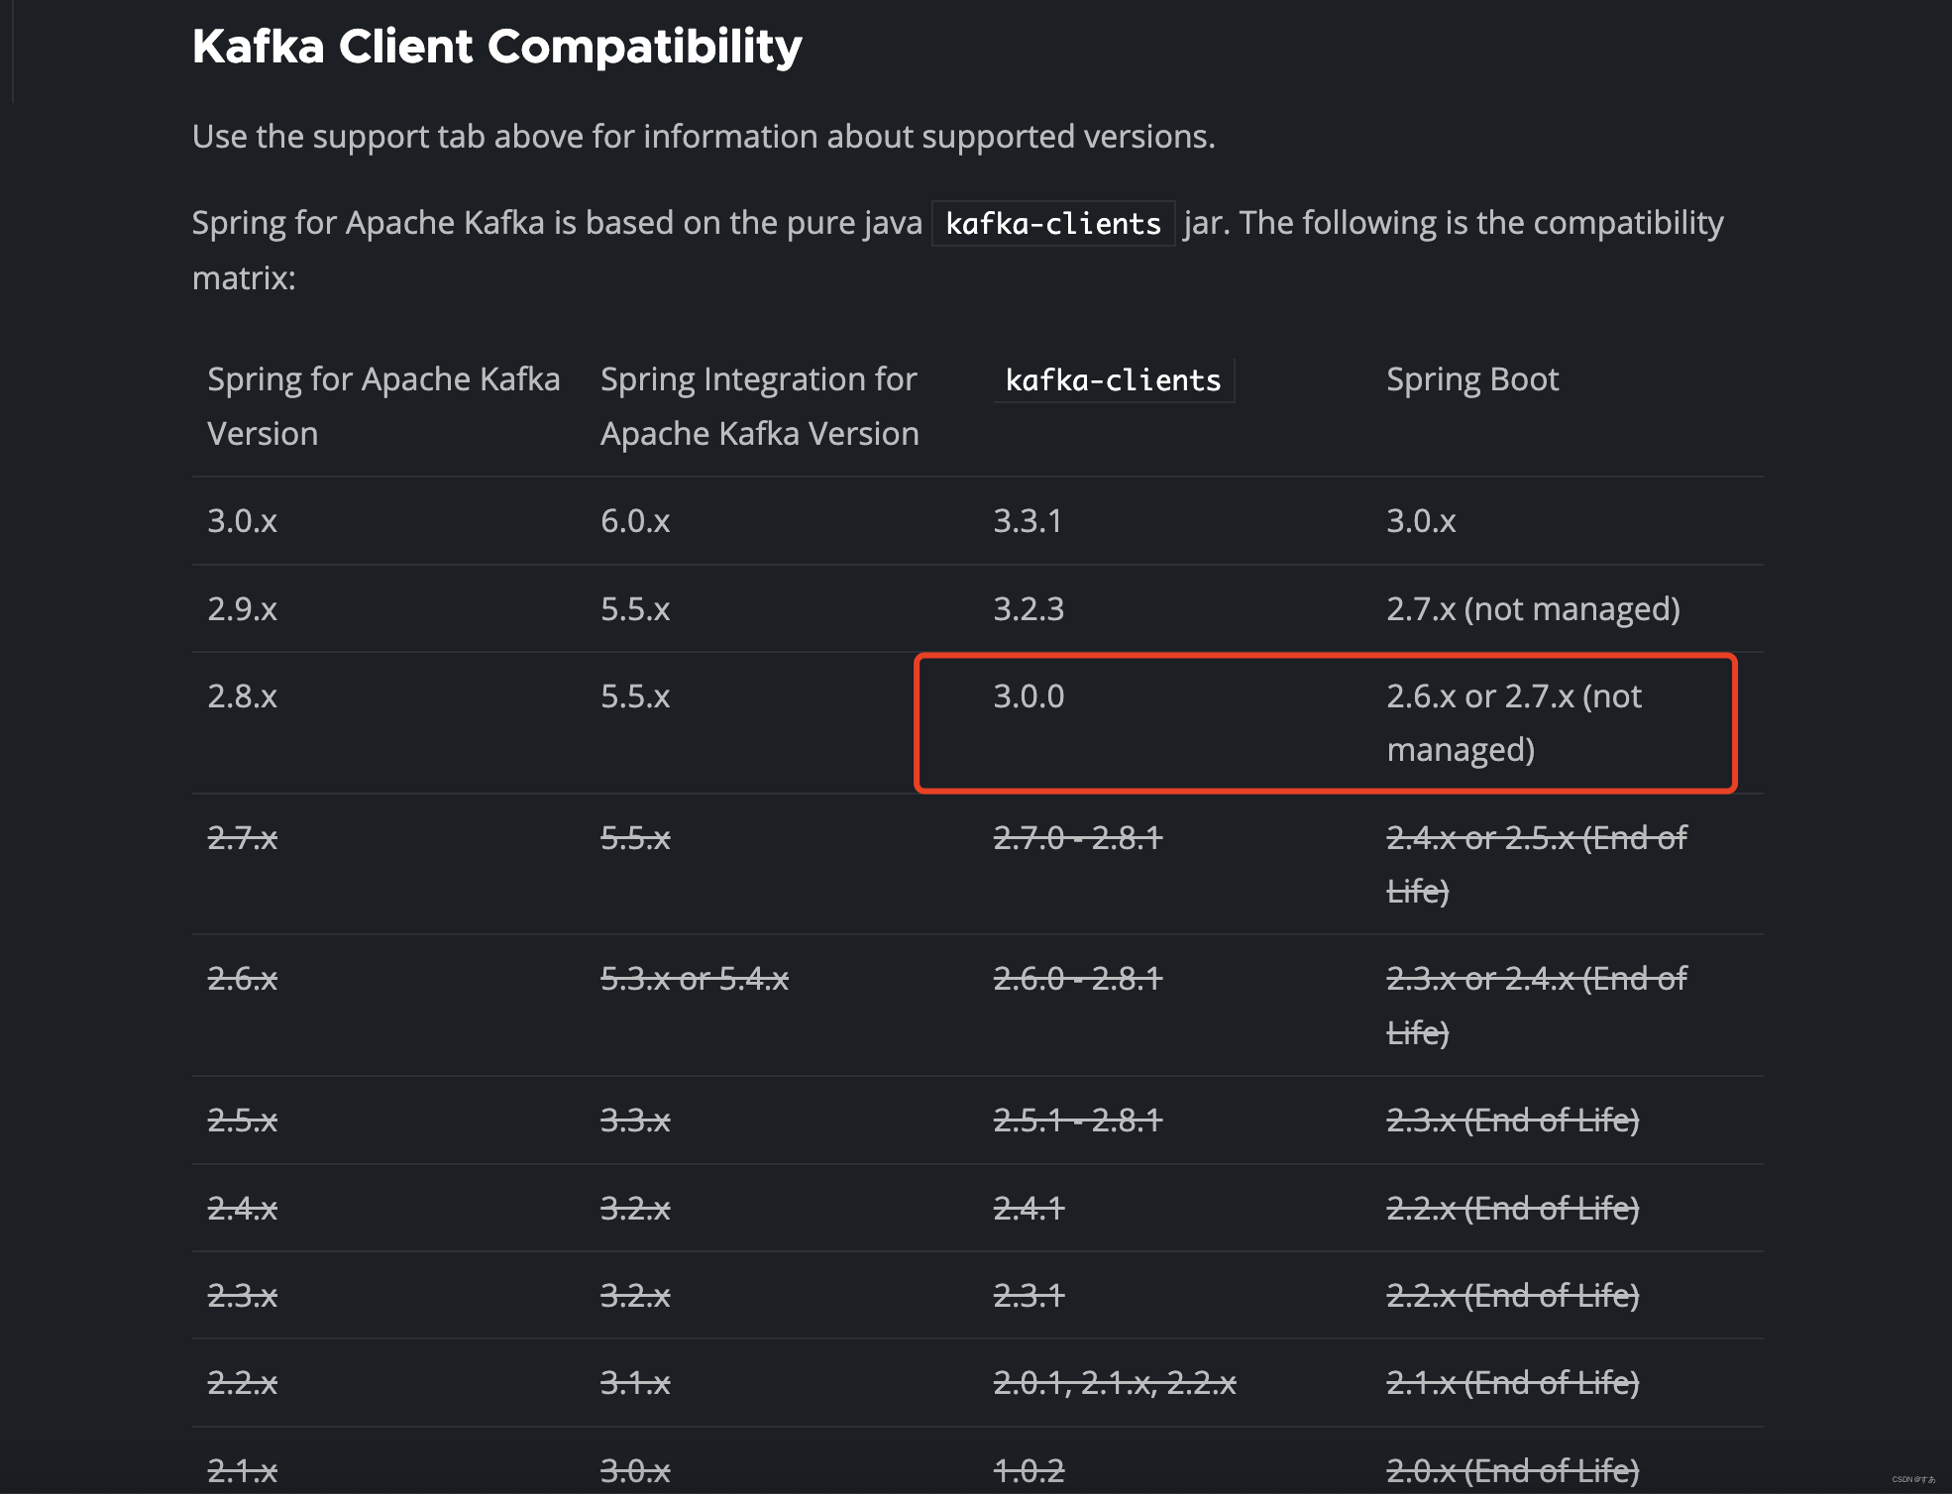
Task: Select kafka-clients version 3.3.1 cell
Action: tap(1028, 521)
